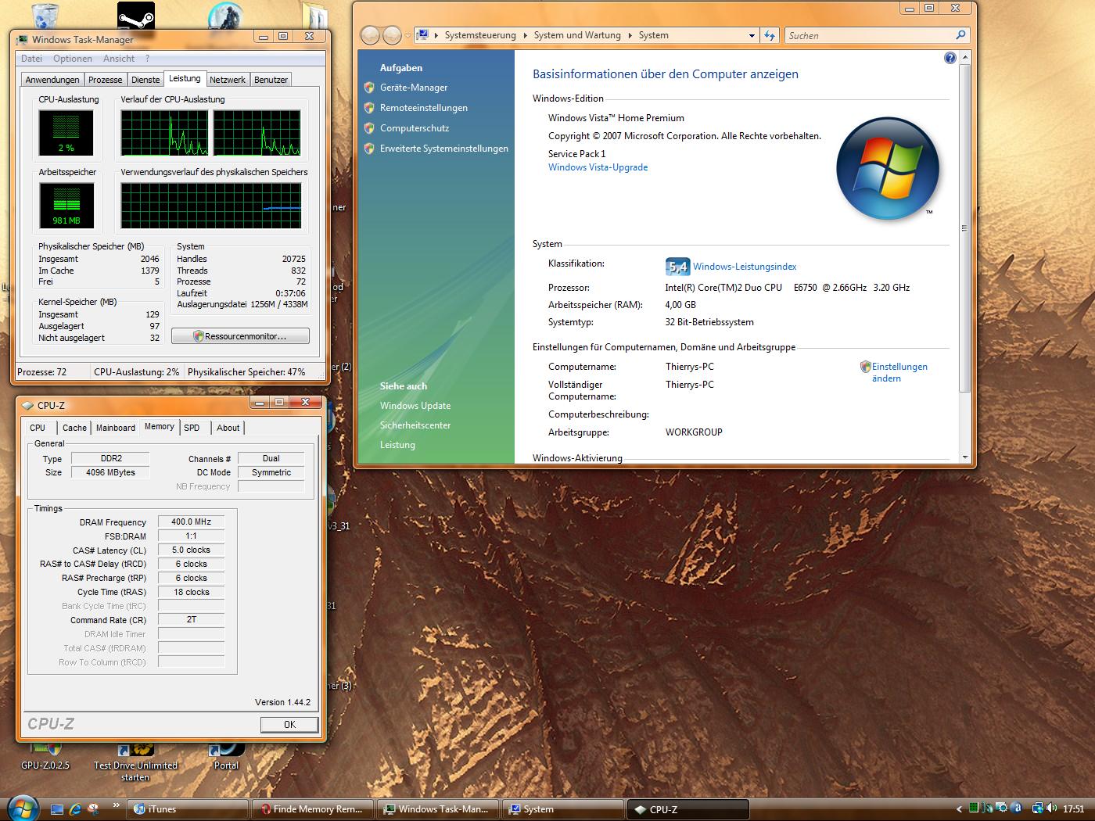Open the ? help menu in Task-Manager
1095x821 pixels.
147,59
